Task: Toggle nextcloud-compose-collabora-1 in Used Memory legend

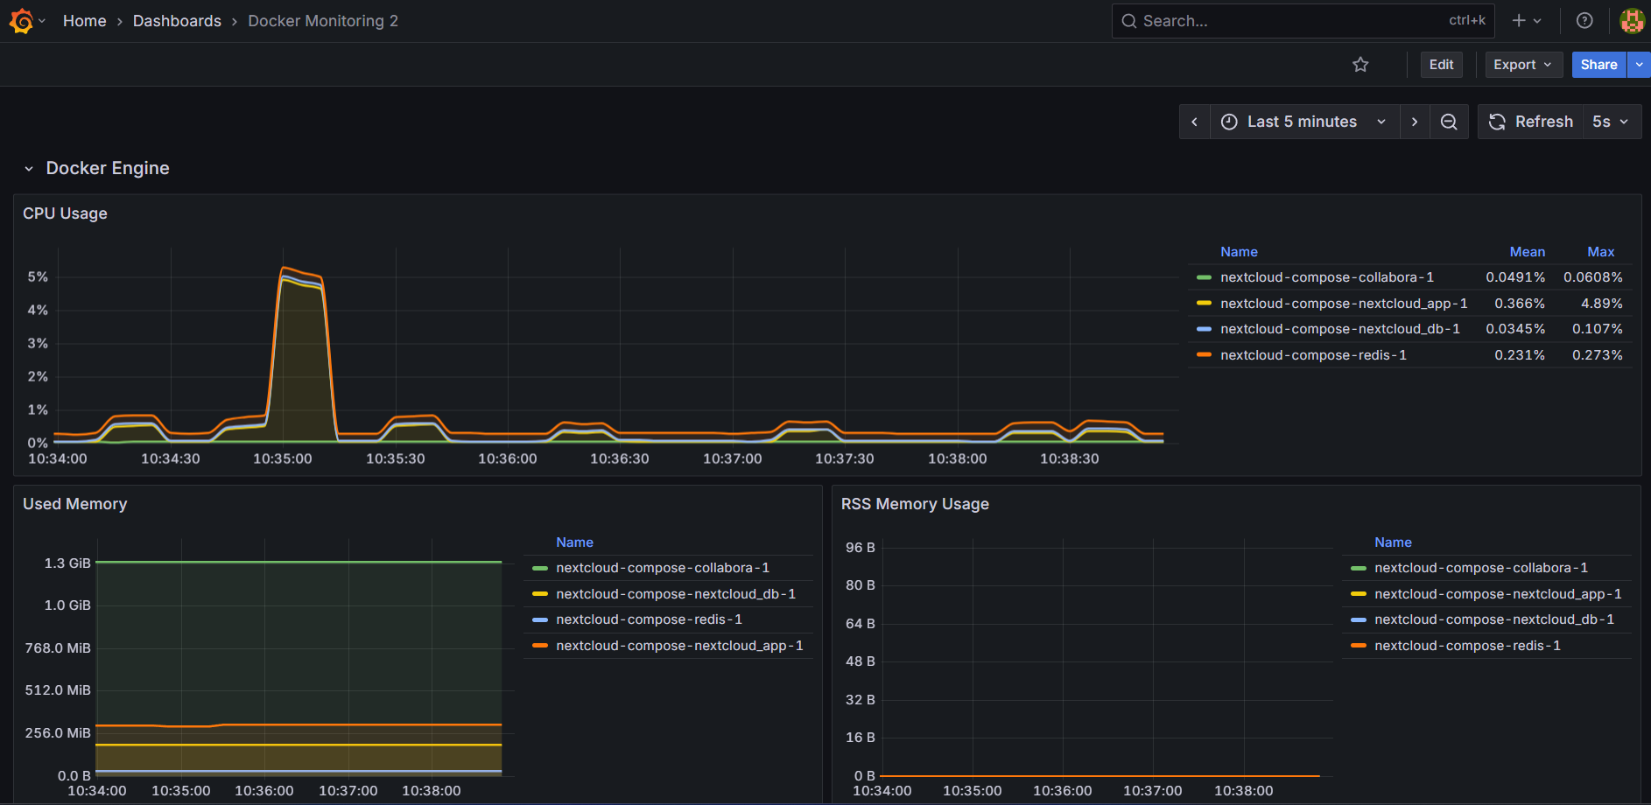Action: click(x=663, y=567)
